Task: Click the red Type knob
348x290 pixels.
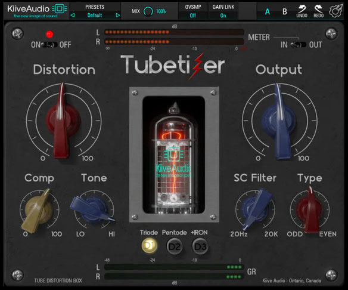Action: [310, 210]
